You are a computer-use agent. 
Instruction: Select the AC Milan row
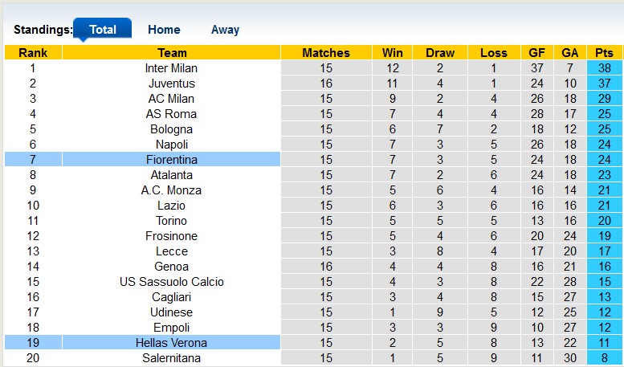[x=172, y=99]
